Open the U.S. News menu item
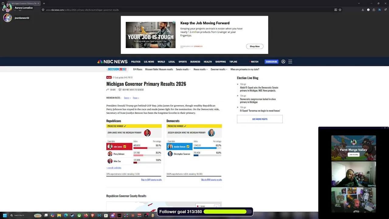This screenshot has width=389, height=219. [149, 62]
